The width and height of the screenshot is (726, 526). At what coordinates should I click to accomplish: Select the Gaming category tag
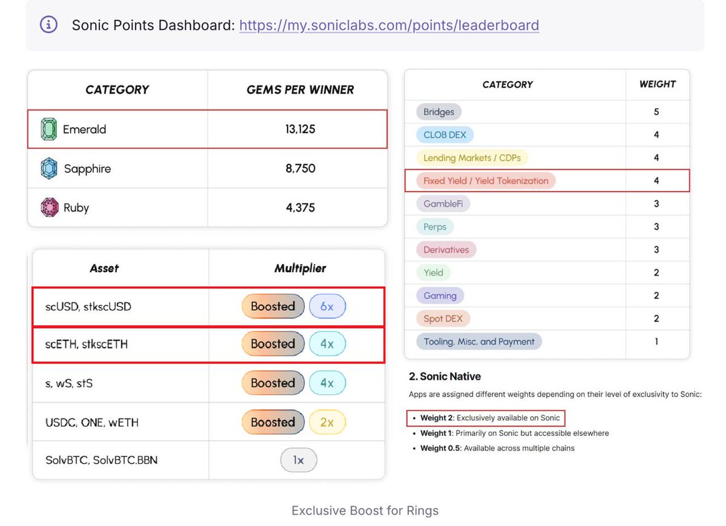tap(440, 296)
